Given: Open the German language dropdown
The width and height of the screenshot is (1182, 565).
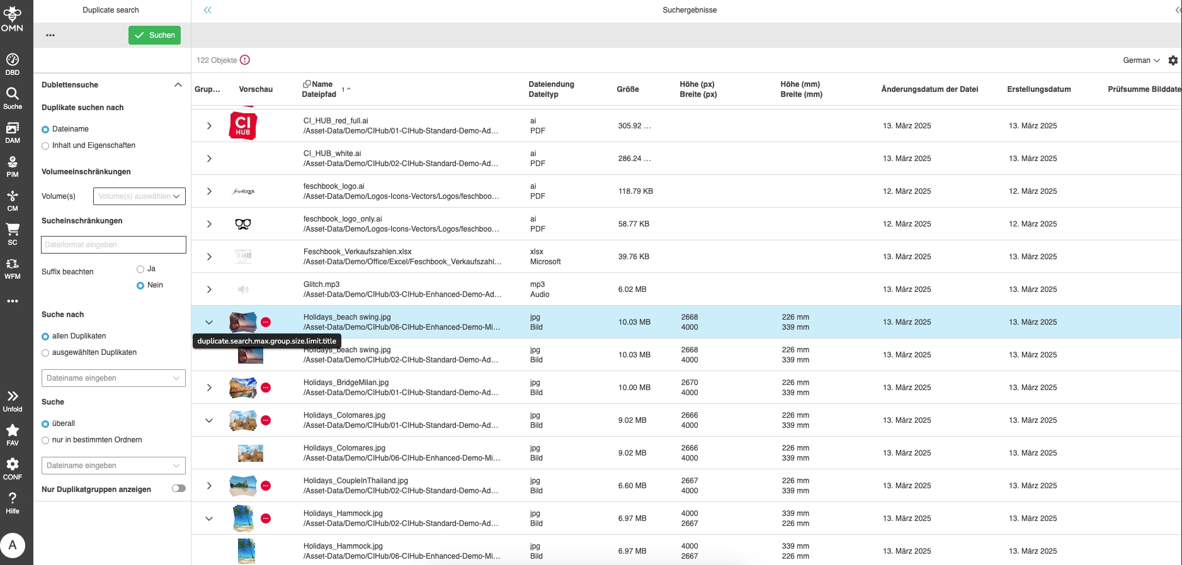Looking at the screenshot, I should pos(1140,60).
